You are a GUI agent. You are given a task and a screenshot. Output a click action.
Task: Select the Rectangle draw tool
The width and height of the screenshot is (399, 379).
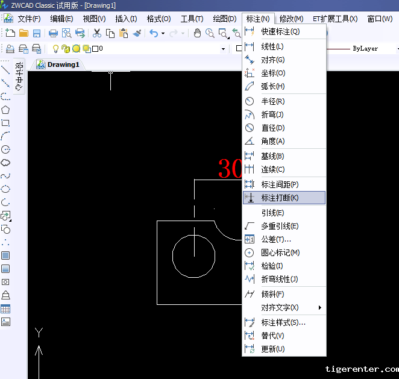pos(5,123)
